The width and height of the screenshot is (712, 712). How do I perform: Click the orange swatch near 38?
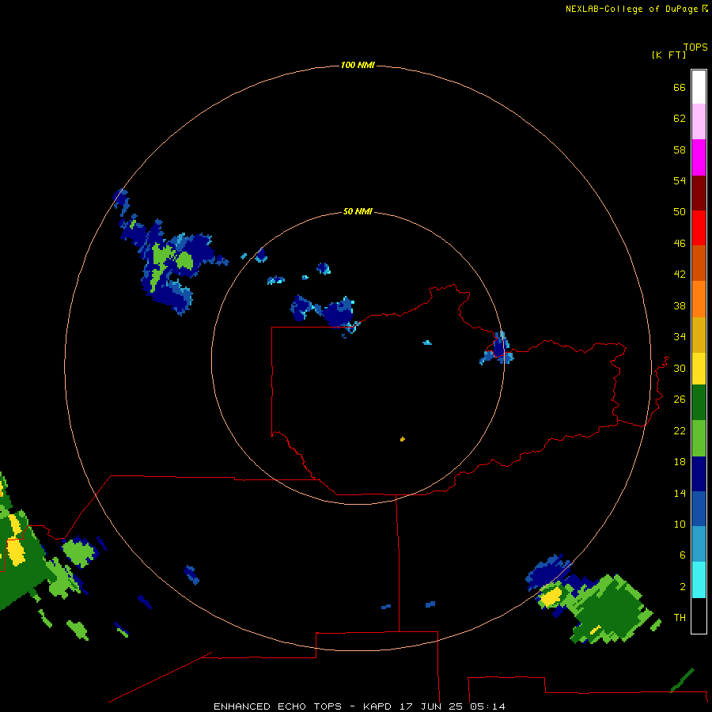[699, 299]
